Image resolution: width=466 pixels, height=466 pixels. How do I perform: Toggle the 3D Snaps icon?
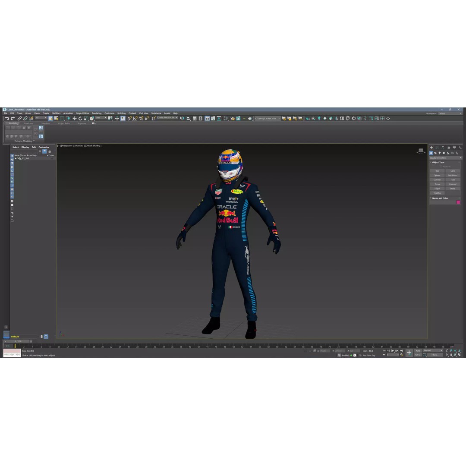pos(129,118)
